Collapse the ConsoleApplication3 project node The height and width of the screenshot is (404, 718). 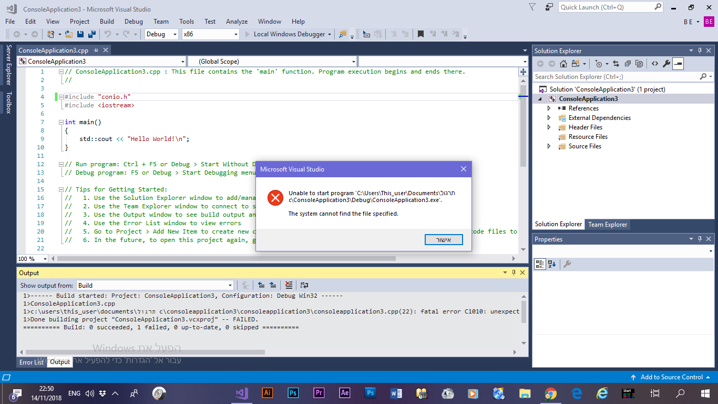tap(540, 99)
